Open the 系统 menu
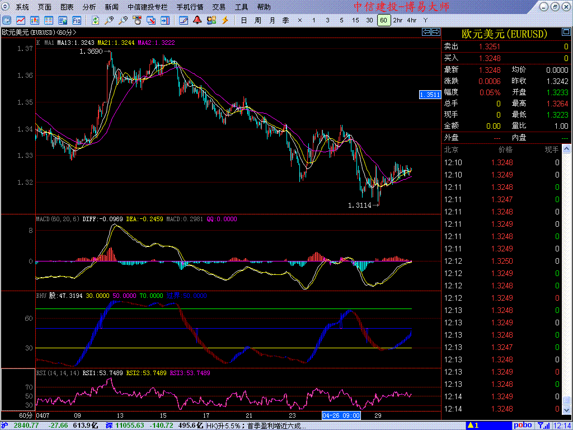573x430 pixels. pos(22,7)
